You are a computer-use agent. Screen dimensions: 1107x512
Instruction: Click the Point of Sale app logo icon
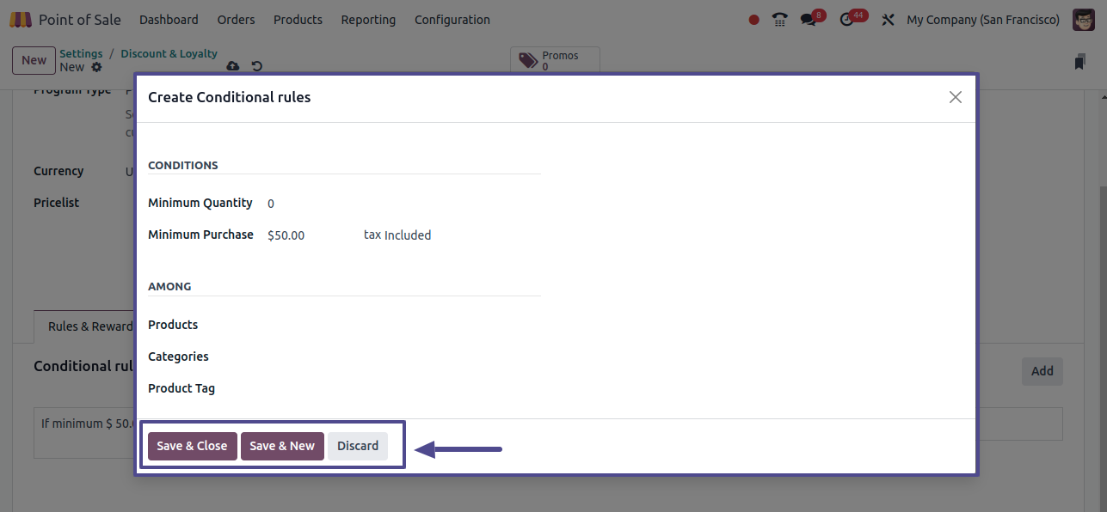point(21,20)
